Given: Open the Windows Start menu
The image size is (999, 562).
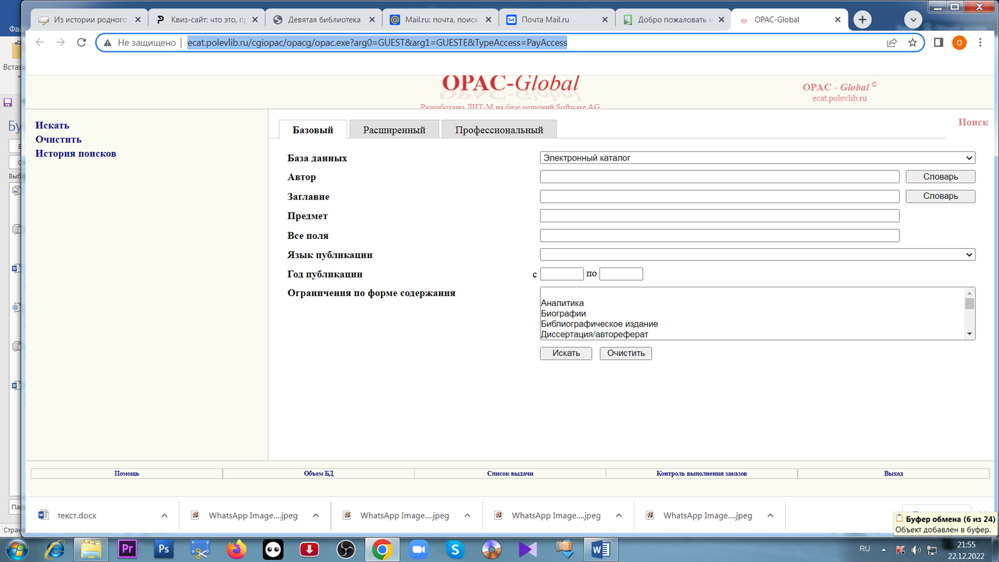Looking at the screenshot, I should click(x=16, y=549).
